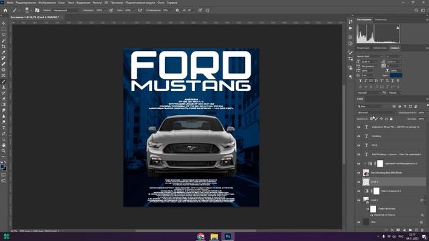Image resolution: width=429 pixels, height=241 pixels.
Task: Hide the car image smart object layer
Action: click(x=359, y=173)
